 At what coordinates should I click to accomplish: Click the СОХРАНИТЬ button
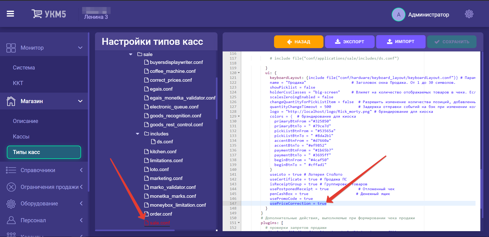pos(452,42)
